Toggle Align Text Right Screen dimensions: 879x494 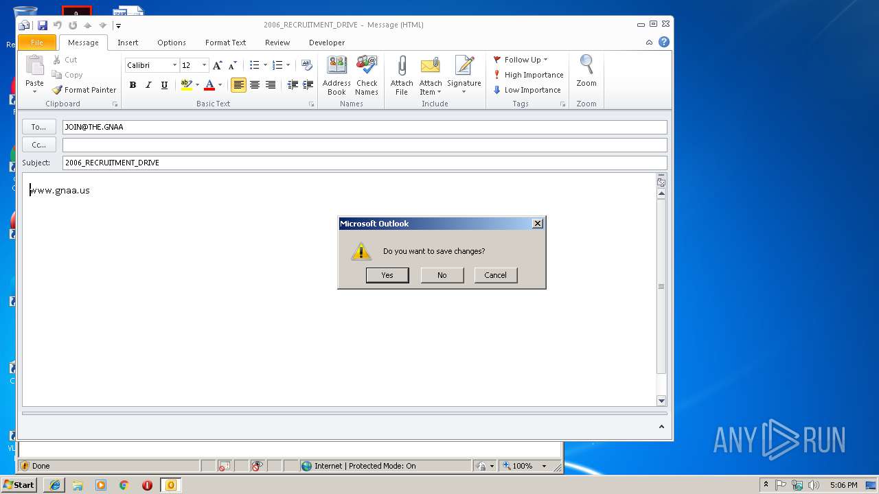(271, 85)
